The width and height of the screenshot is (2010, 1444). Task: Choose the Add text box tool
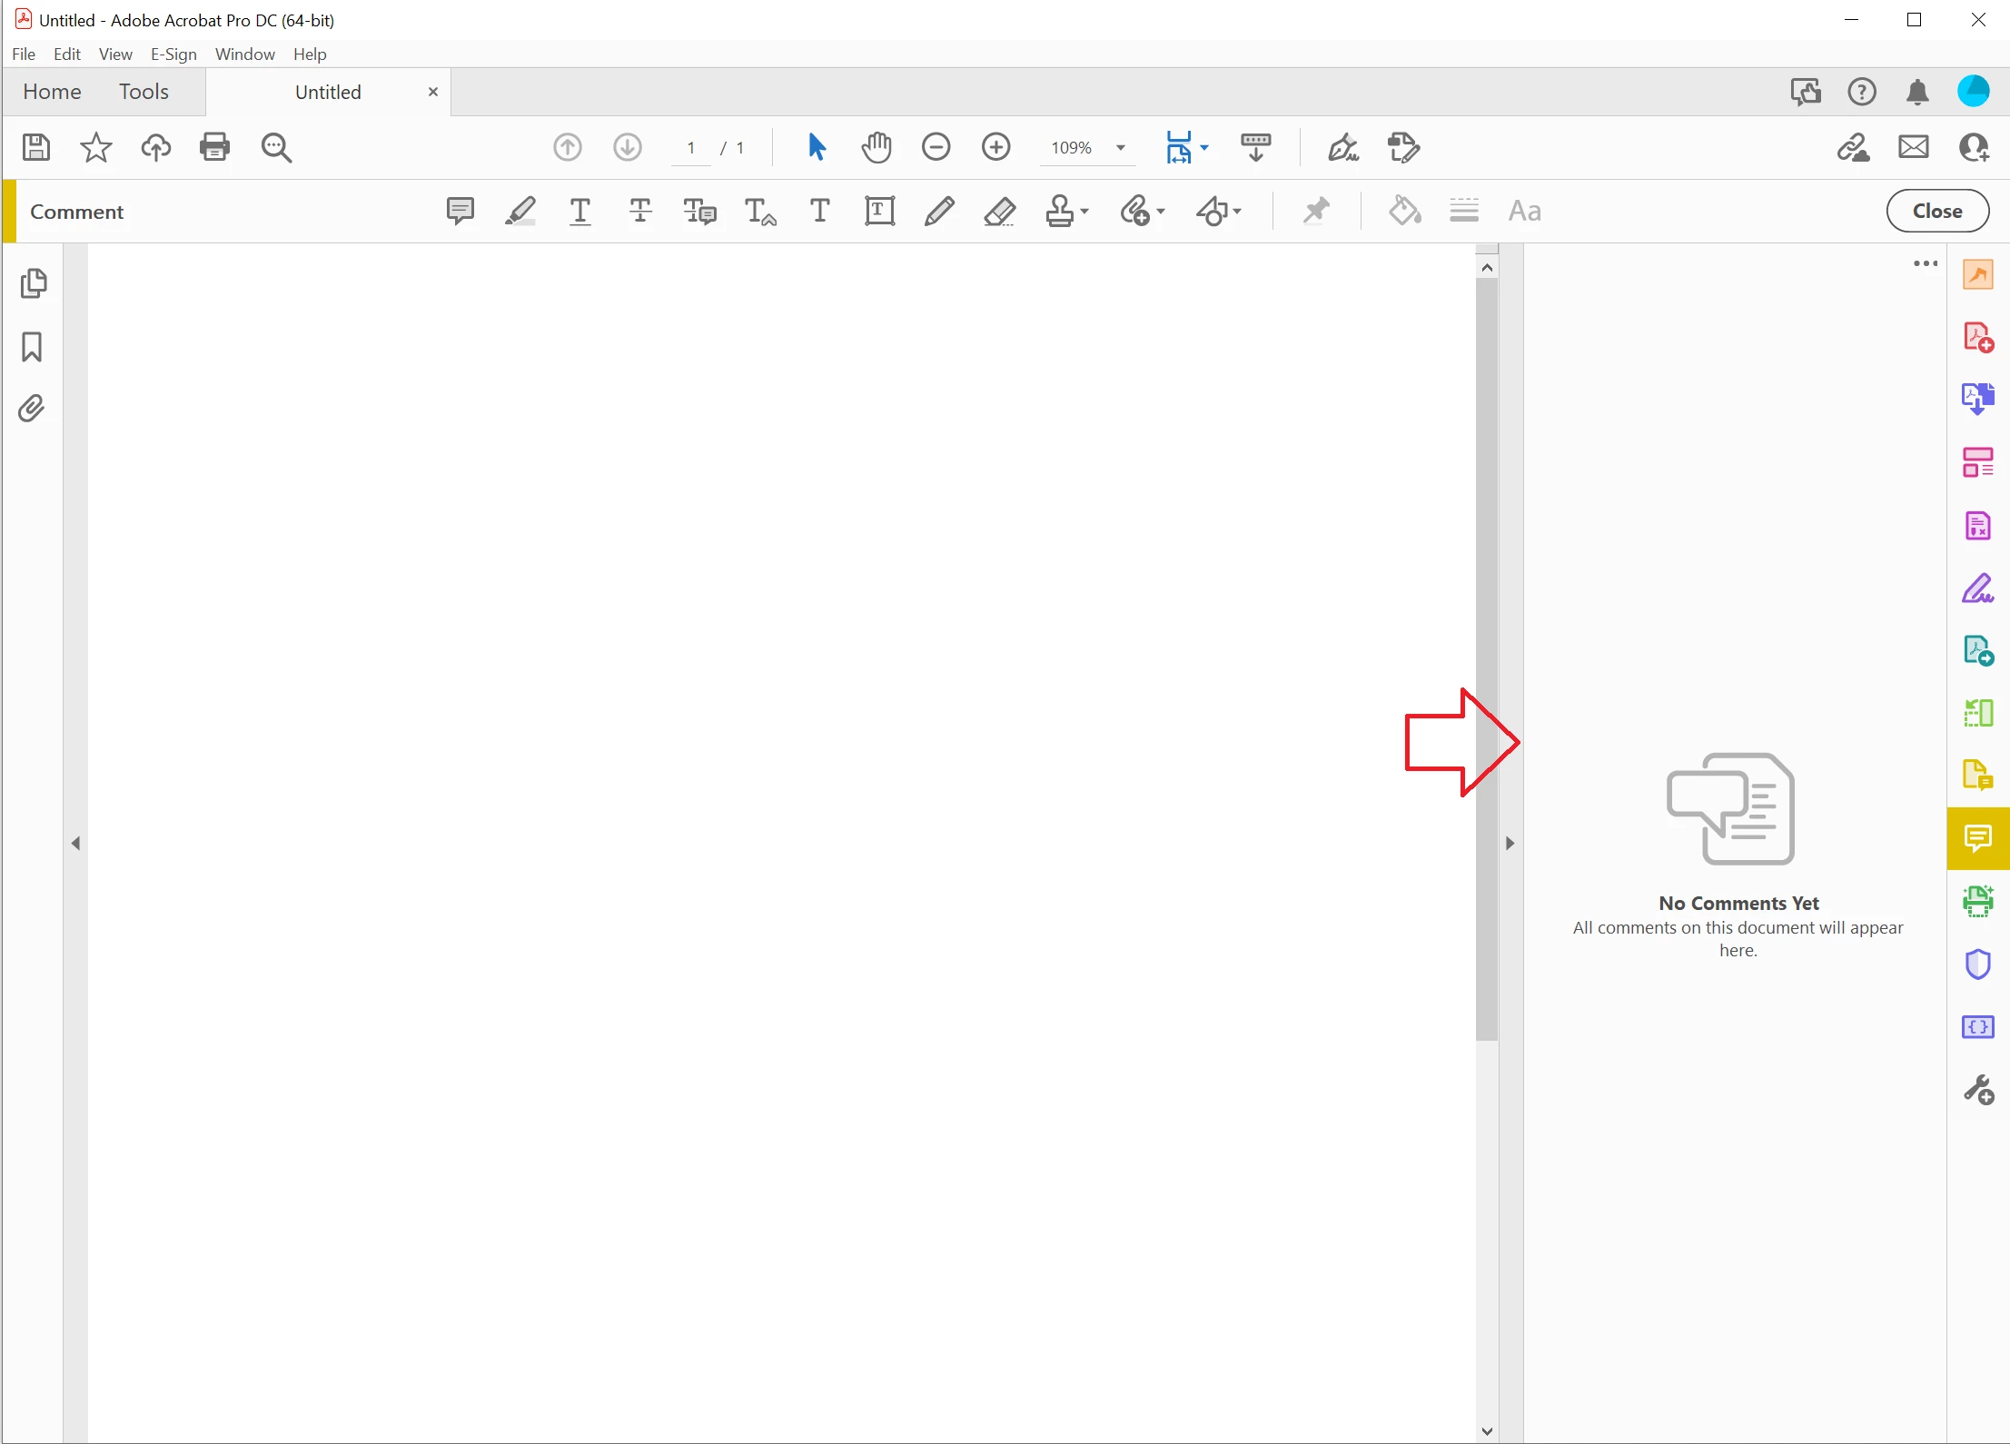[879, 211]
